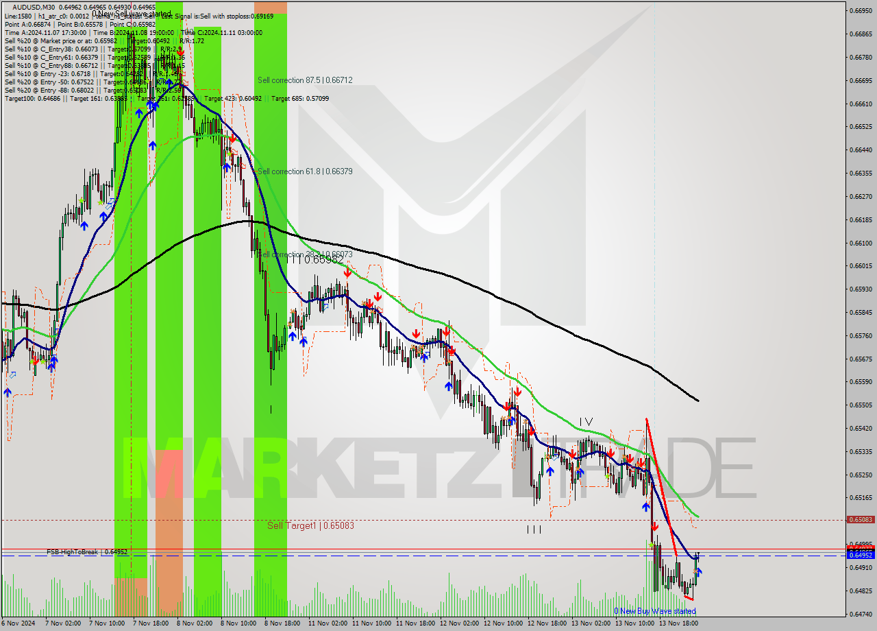Click the AUDUSD,M30 symbol title
Image resolution: width=877 pixels, height=631 pixels.
pos(34,7)
